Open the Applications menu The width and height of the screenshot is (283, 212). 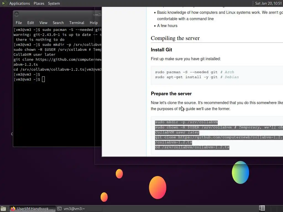point(20,3)
